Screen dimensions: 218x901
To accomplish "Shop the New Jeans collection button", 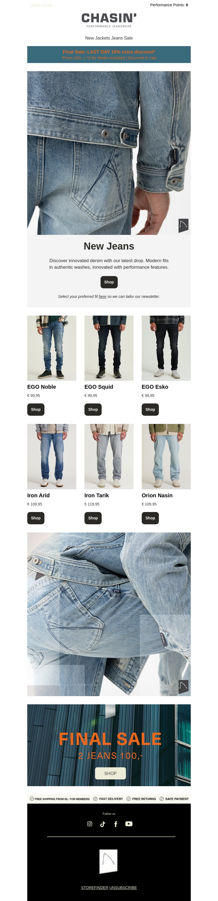I will [x=109, y=282].
